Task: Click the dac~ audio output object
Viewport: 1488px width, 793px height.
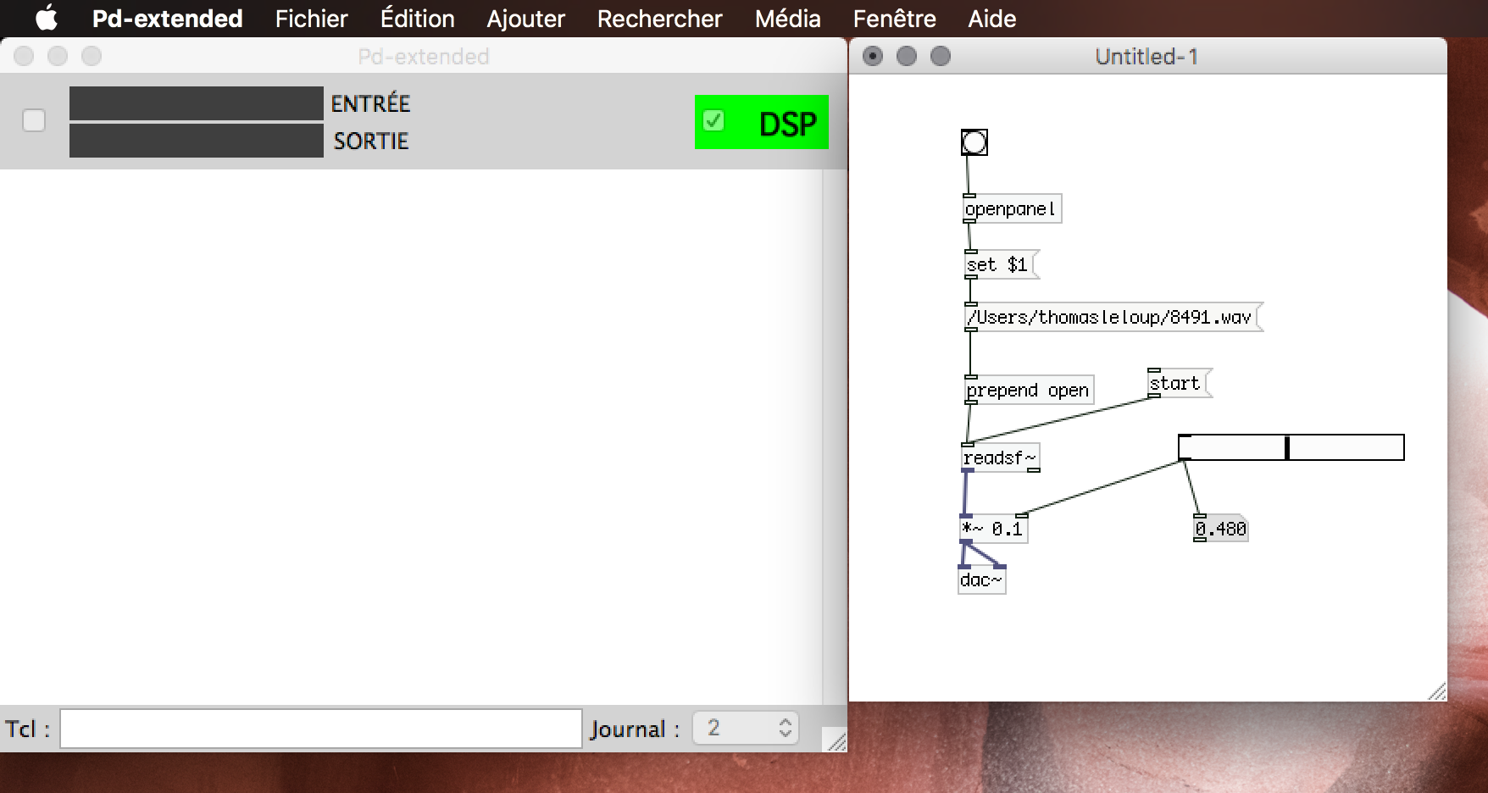Action: click(x=981, y=580)
